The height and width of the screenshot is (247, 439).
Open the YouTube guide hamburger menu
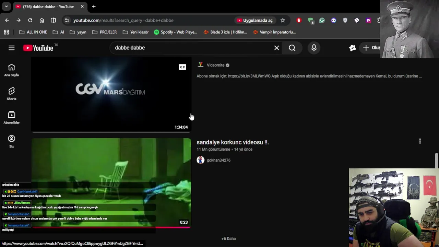[x=12, y=48]
